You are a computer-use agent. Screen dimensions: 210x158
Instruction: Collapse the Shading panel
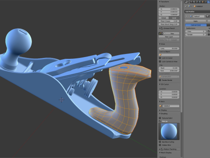pyautogui.click(x=160, y=114)
